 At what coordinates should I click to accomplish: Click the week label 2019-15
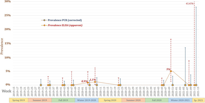(14, 92)
